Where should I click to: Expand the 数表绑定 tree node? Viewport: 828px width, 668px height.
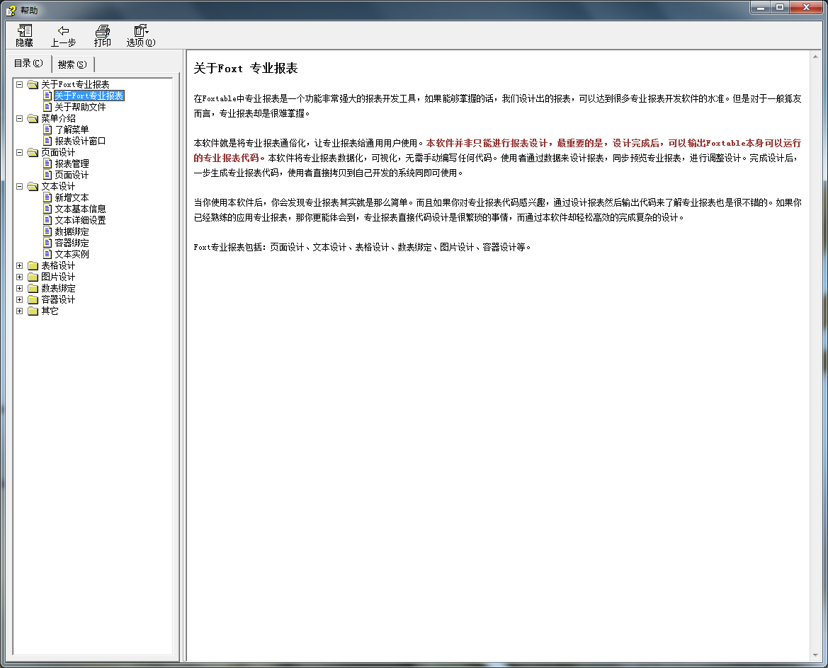(x=20, y=288)
